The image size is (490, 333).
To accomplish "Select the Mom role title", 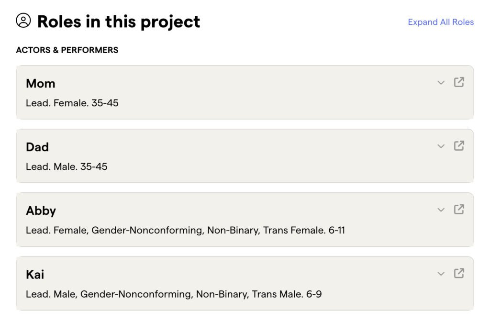I will pyautogui.click(x=41, y=83).
